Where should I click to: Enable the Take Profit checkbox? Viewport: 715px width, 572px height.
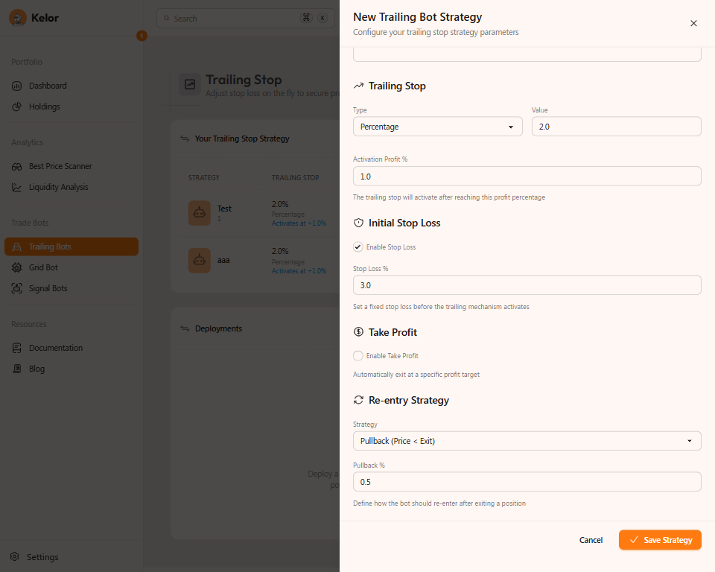click(x=358, y=356)
